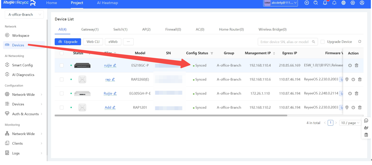Switch to the Gateway(1) tab
The height and width of the screenshot is (165, 372).
click(90, 29)
